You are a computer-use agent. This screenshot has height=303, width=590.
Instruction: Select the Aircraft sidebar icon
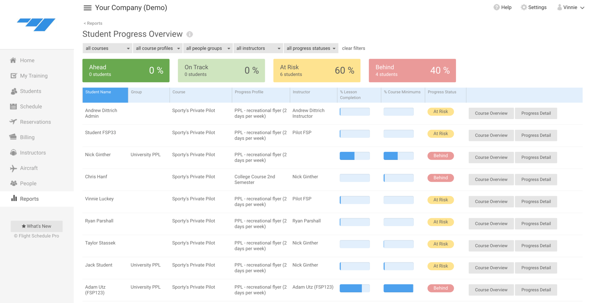pyautogui.click(x=14, y=168)
